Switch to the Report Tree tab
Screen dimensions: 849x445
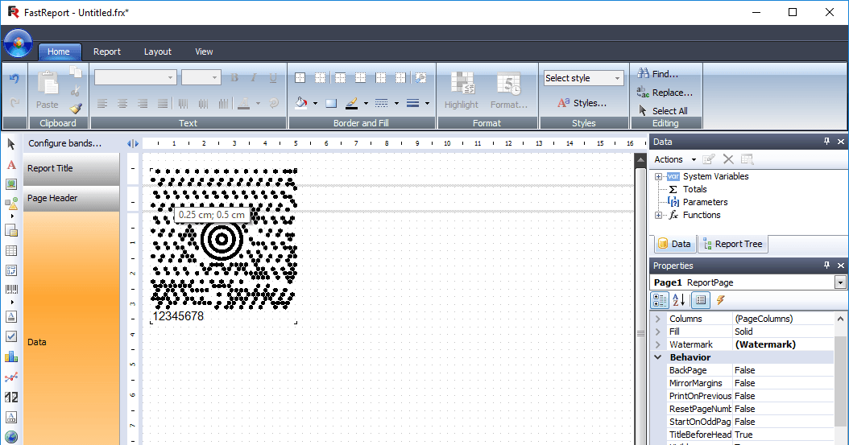(x=732, y=245)
